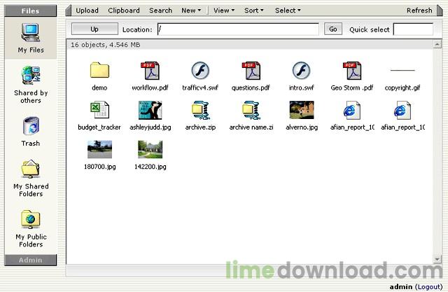The width and height of the screenshot is (448, 292).
Task: Select the 180700.jpg thumbnail
Action: tap(99, 149)
